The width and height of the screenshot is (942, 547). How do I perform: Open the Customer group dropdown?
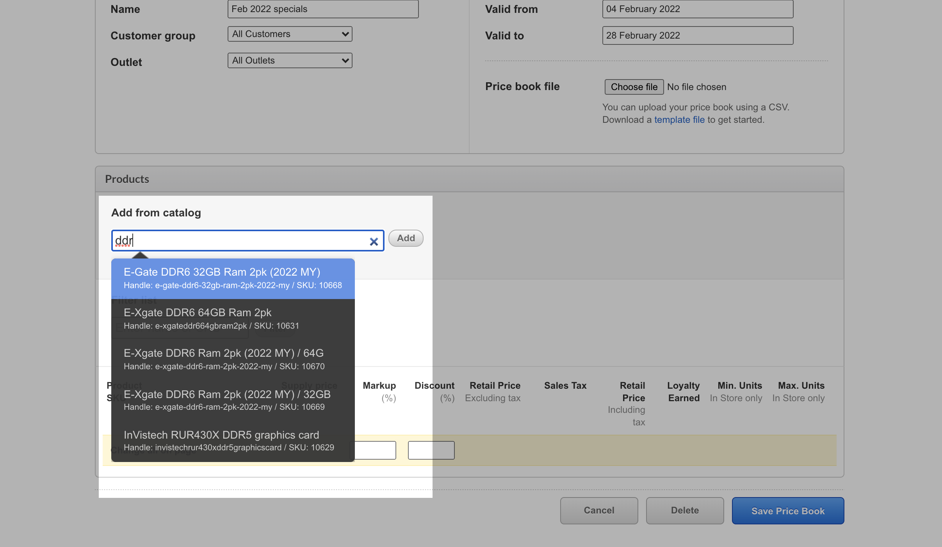(x=290, y=34)
